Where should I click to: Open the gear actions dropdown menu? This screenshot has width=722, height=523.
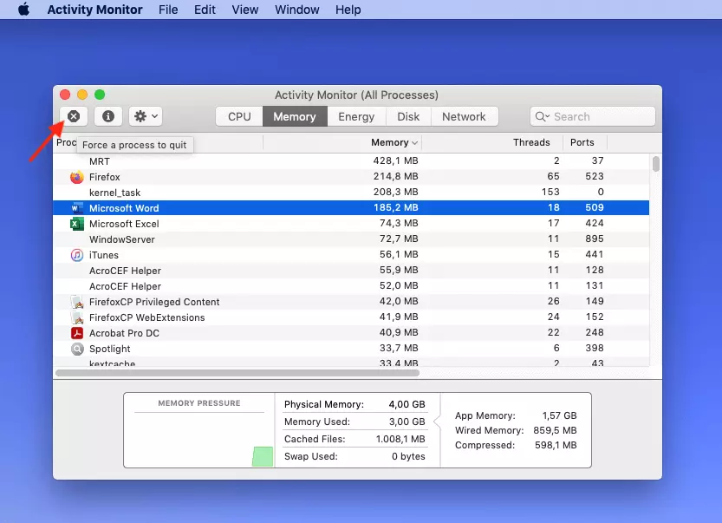coord(146,116)
